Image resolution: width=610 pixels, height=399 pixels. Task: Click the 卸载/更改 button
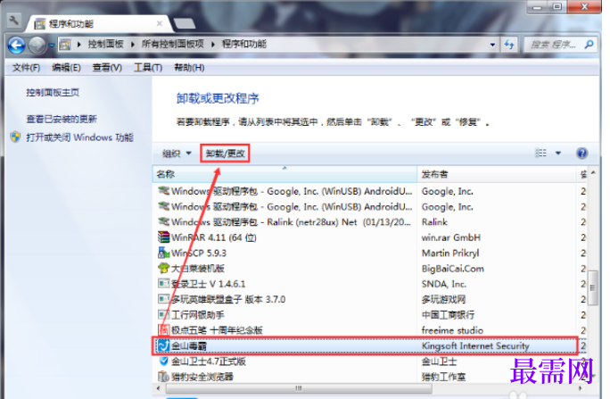(226, 154)
